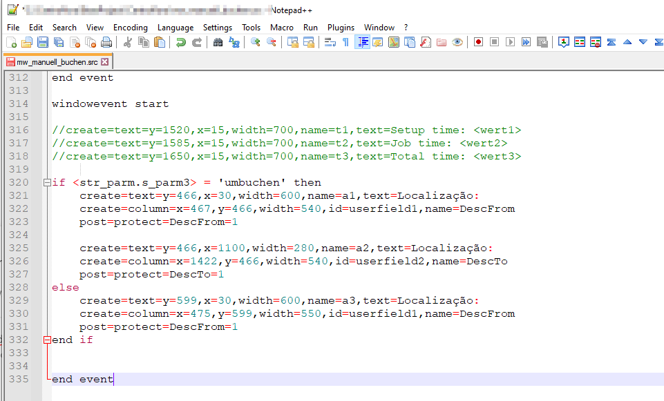Open the File menu
The image size is (664, 401).
point(13,28)
